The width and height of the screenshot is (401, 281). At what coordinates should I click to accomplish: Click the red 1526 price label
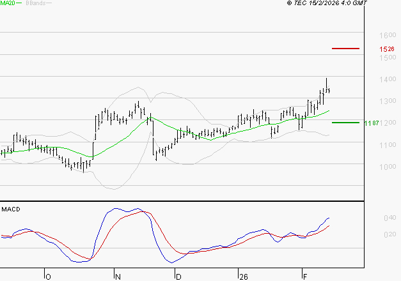click(386, 49)
